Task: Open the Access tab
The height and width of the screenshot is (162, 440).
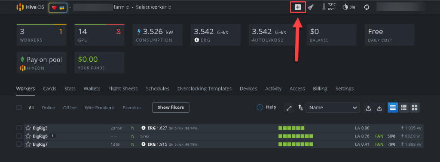Action: tap(297, 89)
